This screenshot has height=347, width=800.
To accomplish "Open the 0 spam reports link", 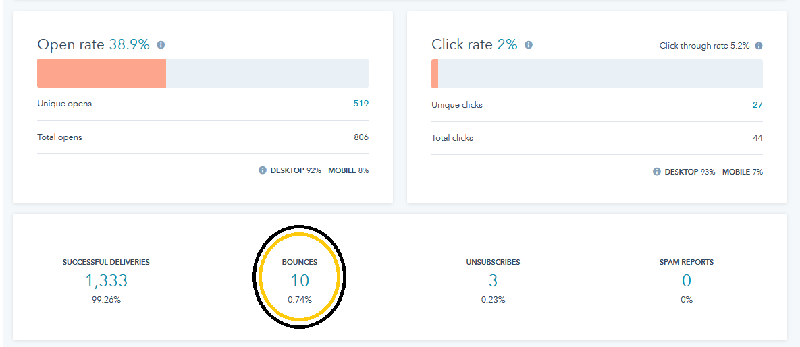I will coord(686,281).
